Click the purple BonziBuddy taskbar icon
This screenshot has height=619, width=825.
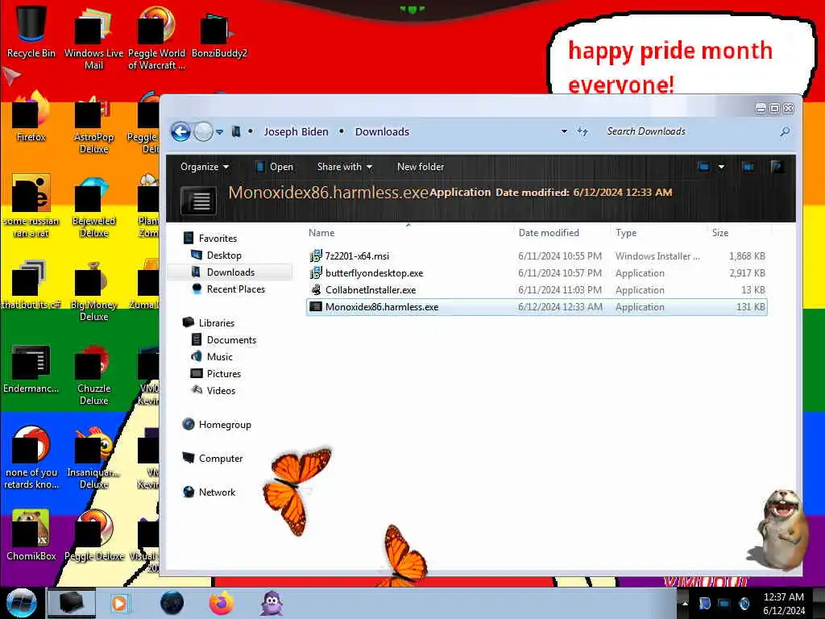[272, 603]
